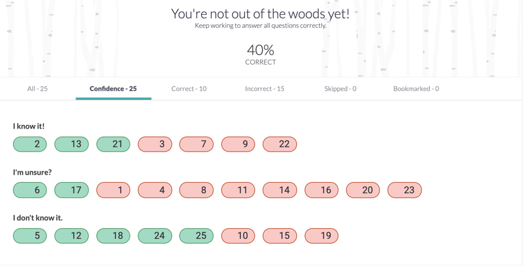523x266 pixels.
Task: Open incorrect question 14
Action: (x=280, y=190)
